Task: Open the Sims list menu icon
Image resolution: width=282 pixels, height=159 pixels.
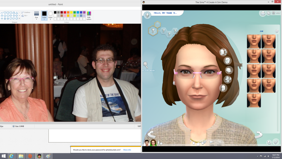Action: tap(273, 13)
